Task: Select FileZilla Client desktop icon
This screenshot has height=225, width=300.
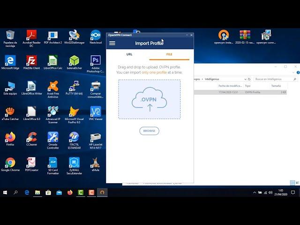Action: click(x=31, y=62)
